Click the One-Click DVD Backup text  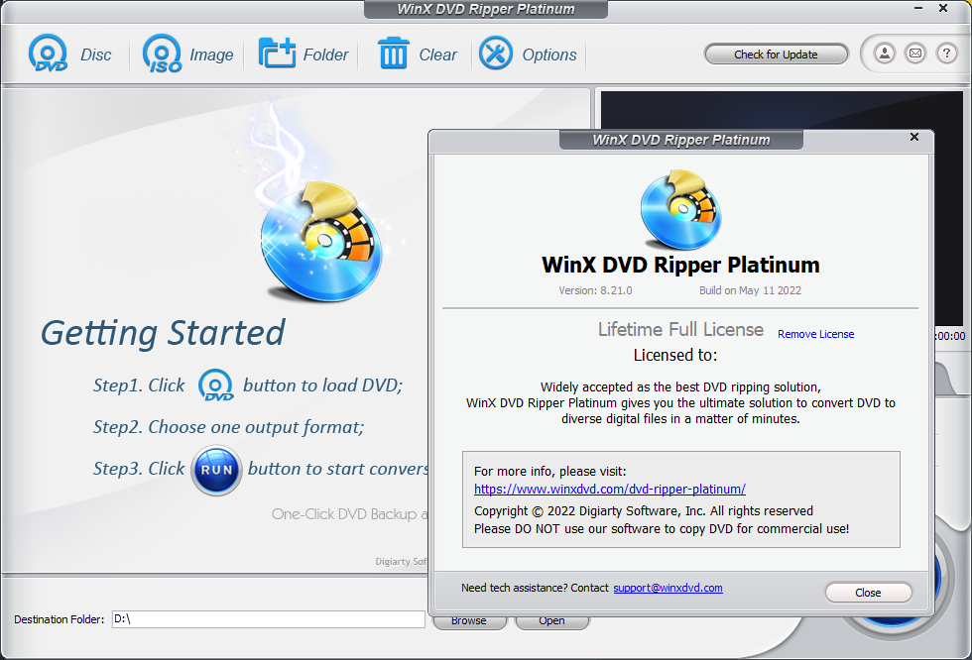point(349,514)
